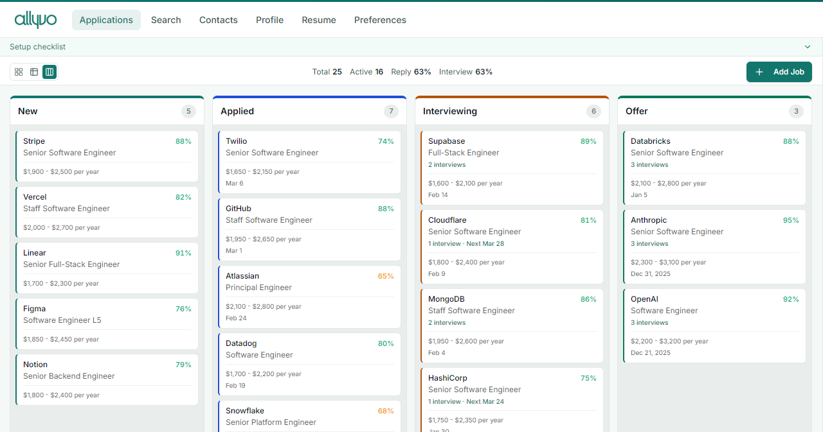Viewport: 823px width, 432px height.
Task: Open the Applications tab
Action: point(106,20)
